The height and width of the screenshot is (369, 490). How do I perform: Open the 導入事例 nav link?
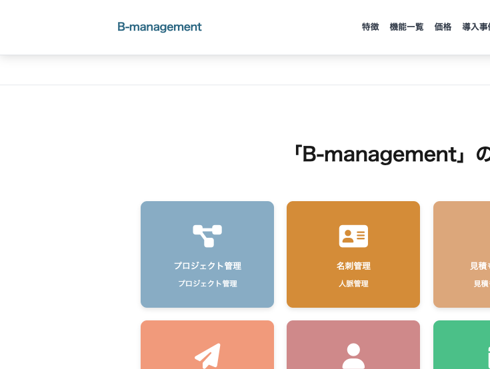(x=476, y=27)
